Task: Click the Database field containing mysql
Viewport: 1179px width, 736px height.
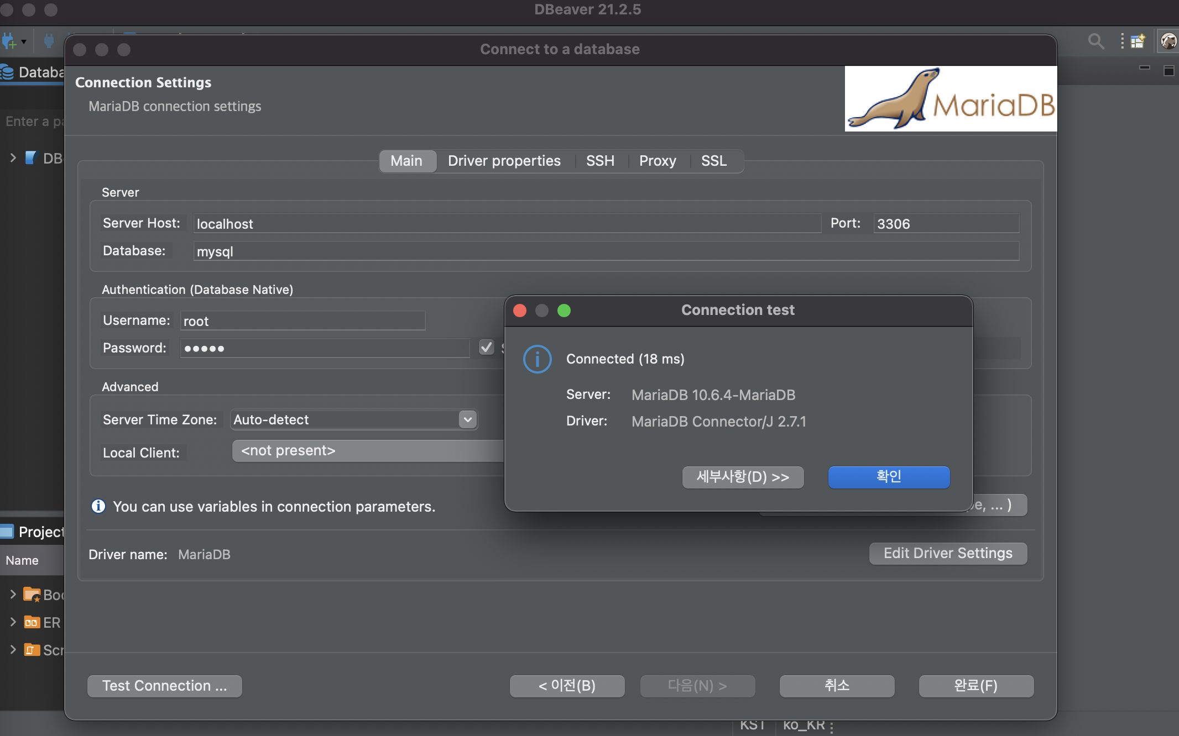Action: (606, 251)
